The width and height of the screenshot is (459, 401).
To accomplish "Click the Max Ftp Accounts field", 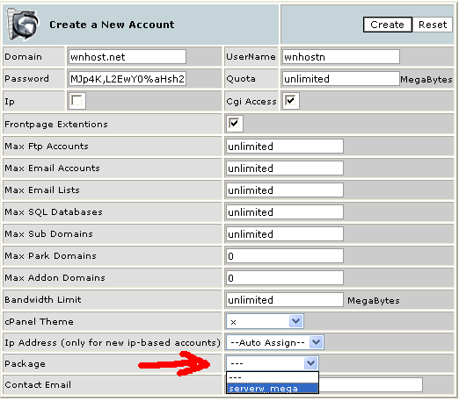I will click(285, 147).
